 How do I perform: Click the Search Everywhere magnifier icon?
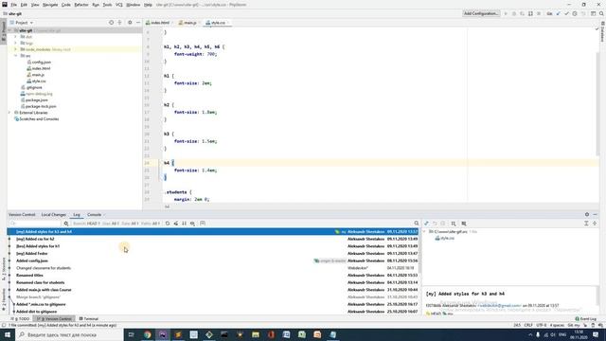601,13
